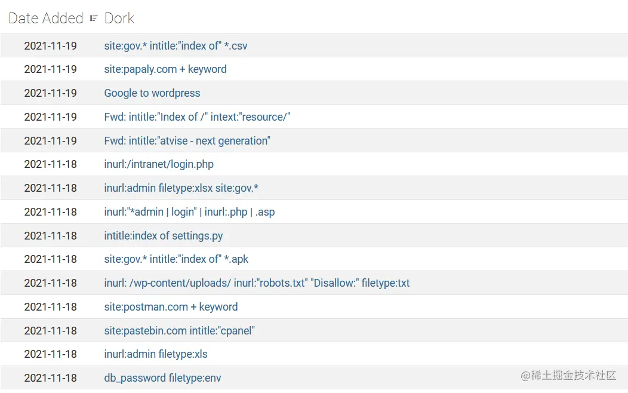Viewport: 628px width, 393px height.
Task: Select the 'atvise - next generation' dork
Action: pyautogui.click(x=187, y=141)
